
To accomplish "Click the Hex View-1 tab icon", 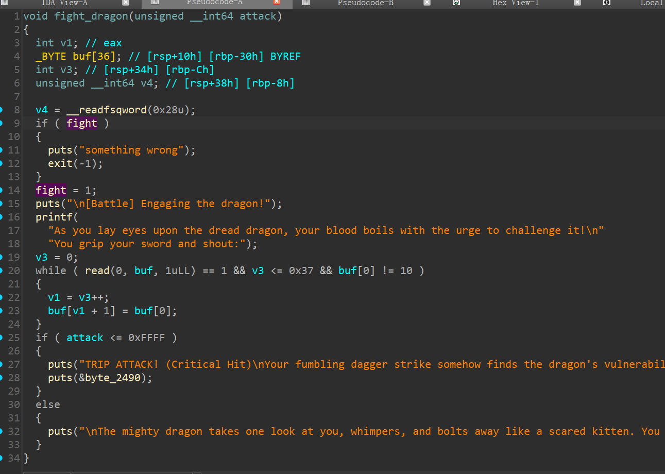I will click(x=456, y=3).
